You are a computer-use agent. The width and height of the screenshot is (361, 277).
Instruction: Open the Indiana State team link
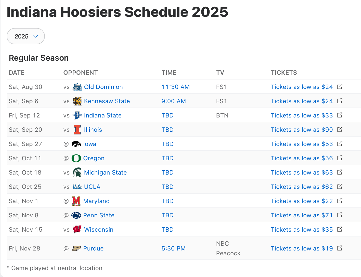tap(103, 115)
